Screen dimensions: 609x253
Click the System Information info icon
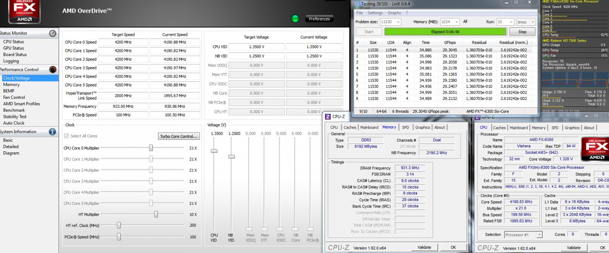(52, 132)
